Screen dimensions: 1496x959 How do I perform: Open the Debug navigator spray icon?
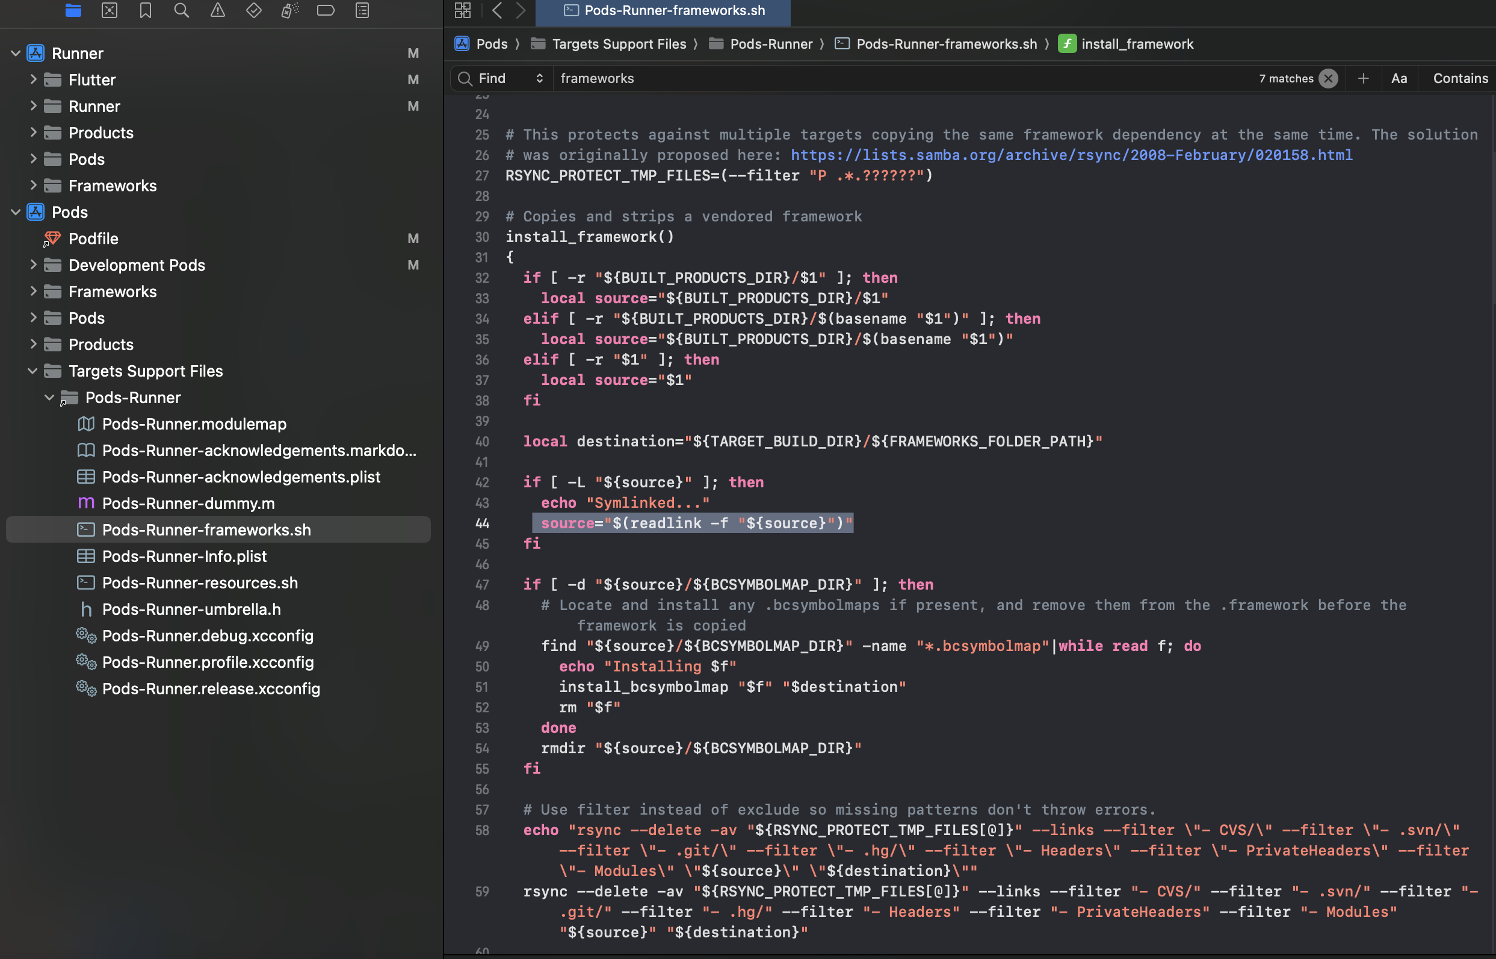coord(289,10)
